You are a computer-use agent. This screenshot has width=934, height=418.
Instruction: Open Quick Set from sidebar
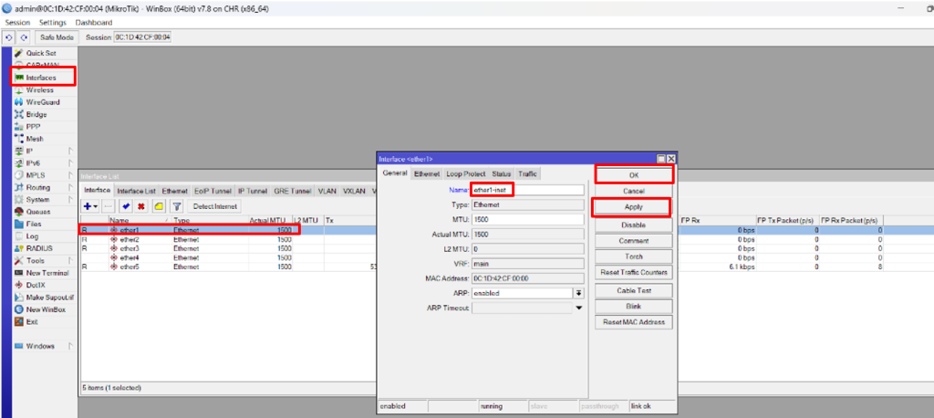pyautogui.click(x=40, y=54)
